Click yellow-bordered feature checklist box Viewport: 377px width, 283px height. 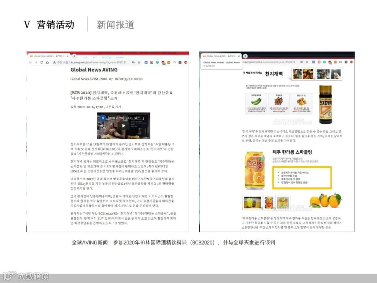pos(302,177)
